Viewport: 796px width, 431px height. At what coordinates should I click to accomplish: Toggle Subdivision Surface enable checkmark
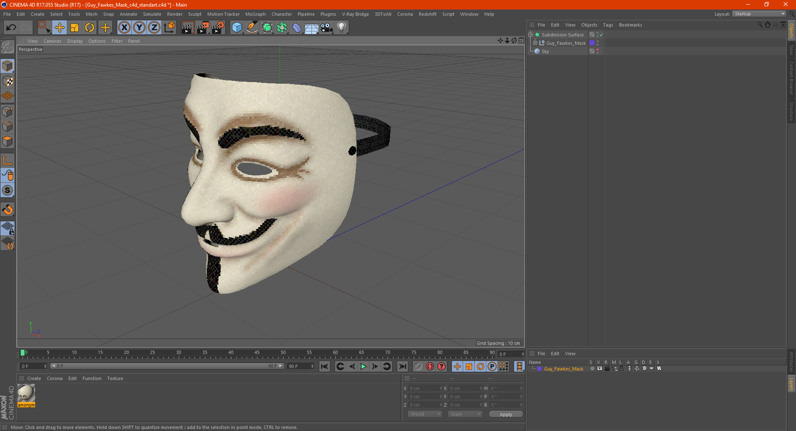pyautogui.click(x=602, y=35)
